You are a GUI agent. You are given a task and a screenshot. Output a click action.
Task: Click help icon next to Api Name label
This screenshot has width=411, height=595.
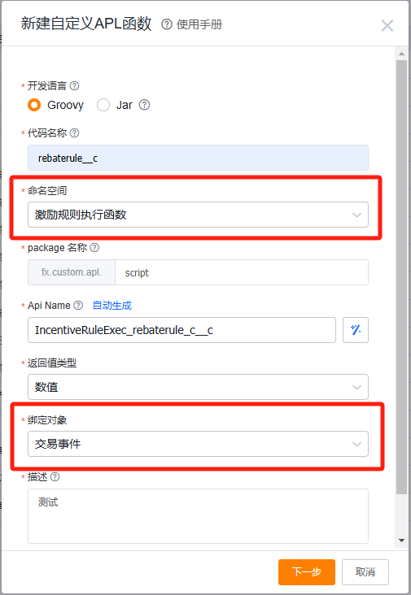[78, 305]
